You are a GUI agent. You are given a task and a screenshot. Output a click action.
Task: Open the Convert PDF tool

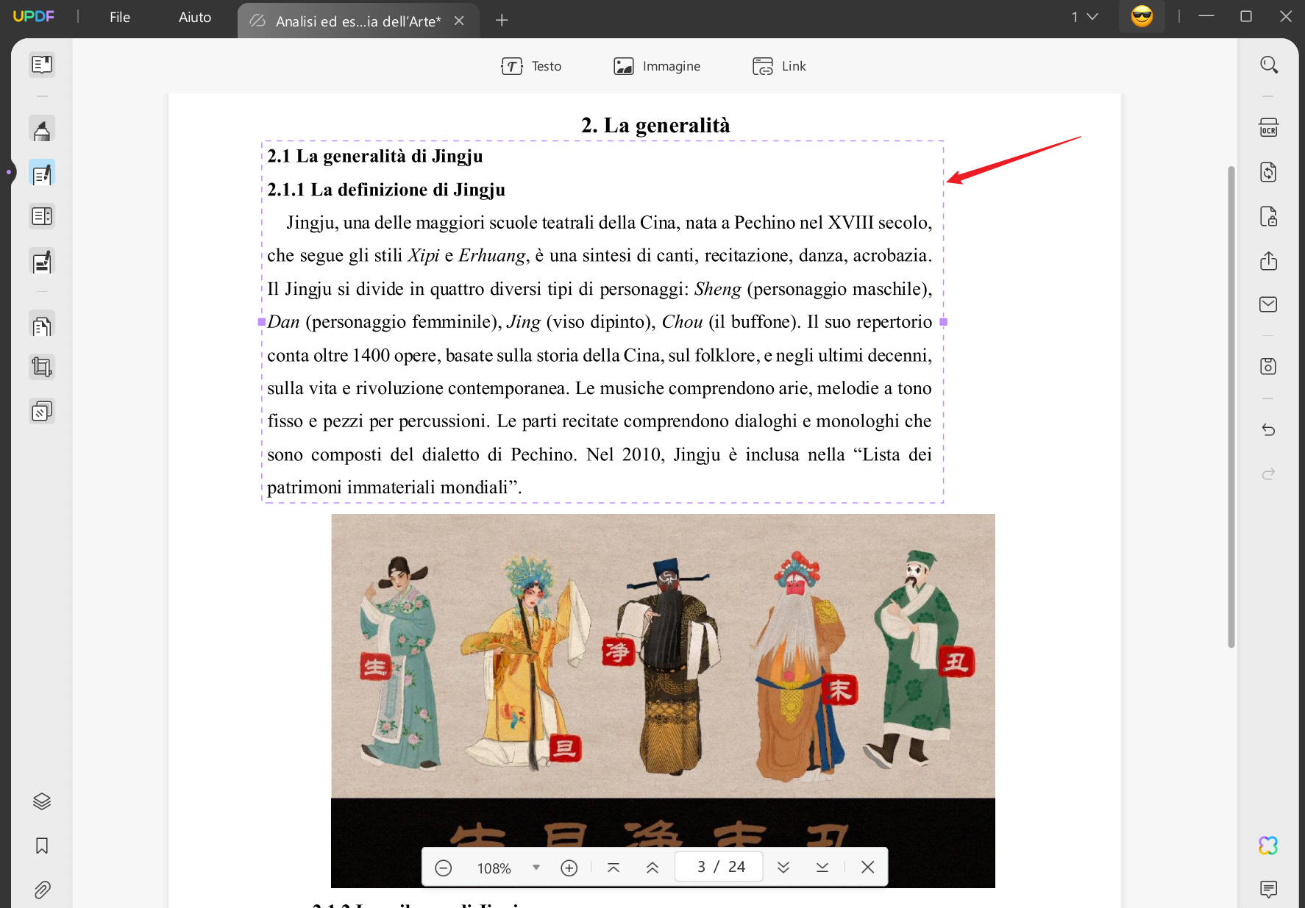tap(1268, 172)
